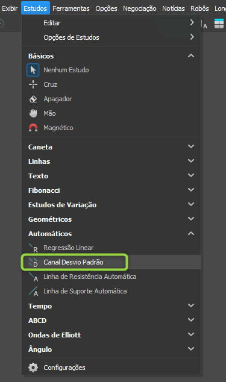Choose the Nenhum Estudo label
Viewport: 226px width, 382px height.
[x=66, y=70]
